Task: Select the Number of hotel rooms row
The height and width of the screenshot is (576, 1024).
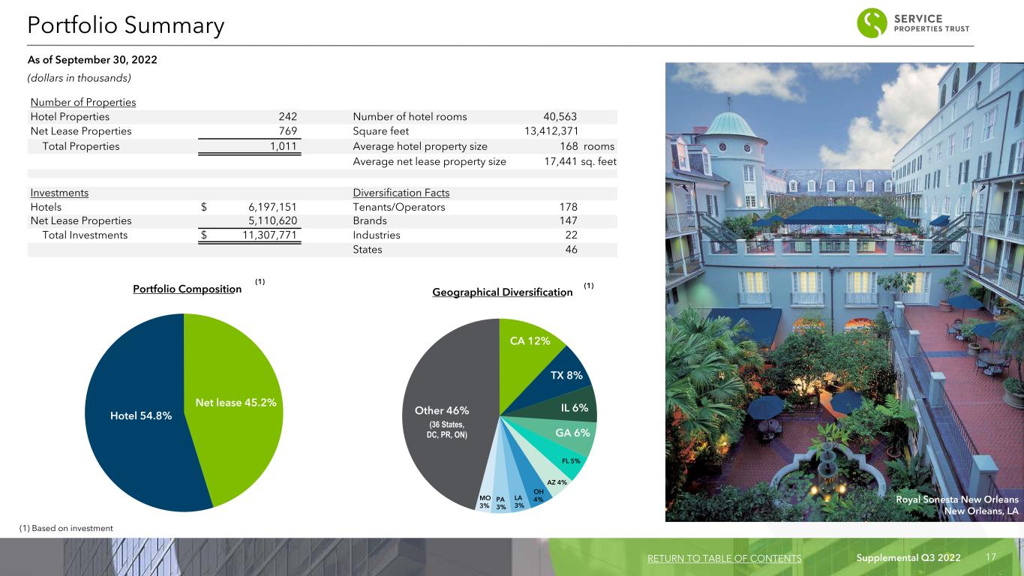Action: [465, 116]
